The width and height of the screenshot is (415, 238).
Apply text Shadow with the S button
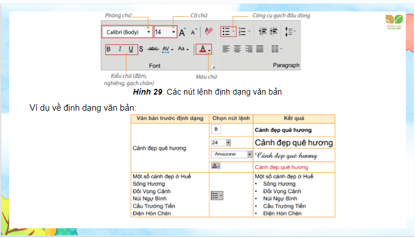coord(141,49)
